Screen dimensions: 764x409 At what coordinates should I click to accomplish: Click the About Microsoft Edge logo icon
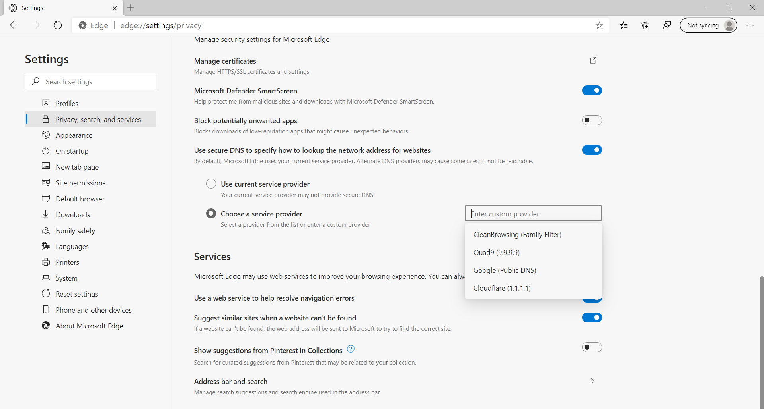click(x=46, y=325)
